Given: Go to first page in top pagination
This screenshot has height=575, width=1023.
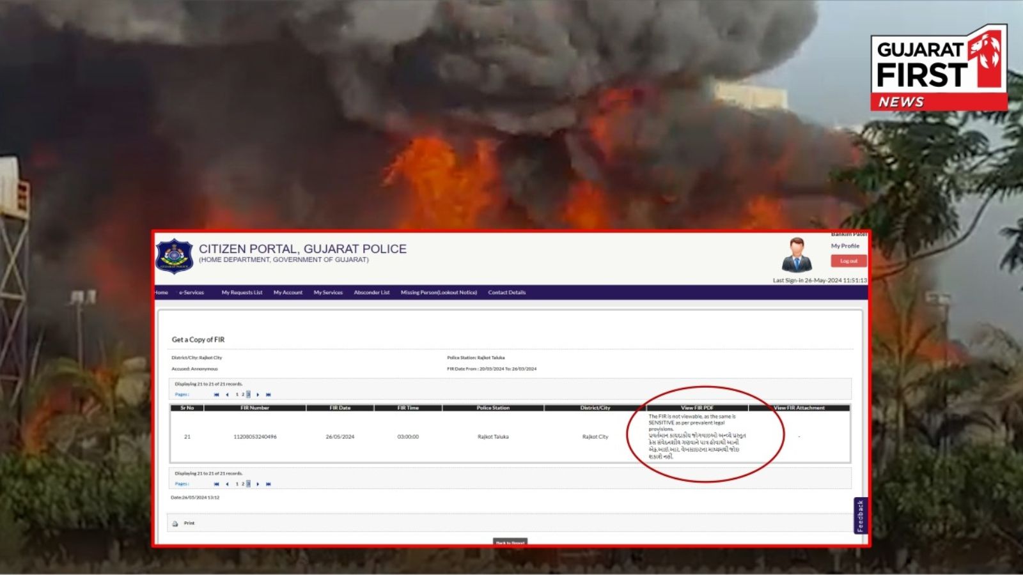Looking at the screenshot, I should (x=216, y=395).
